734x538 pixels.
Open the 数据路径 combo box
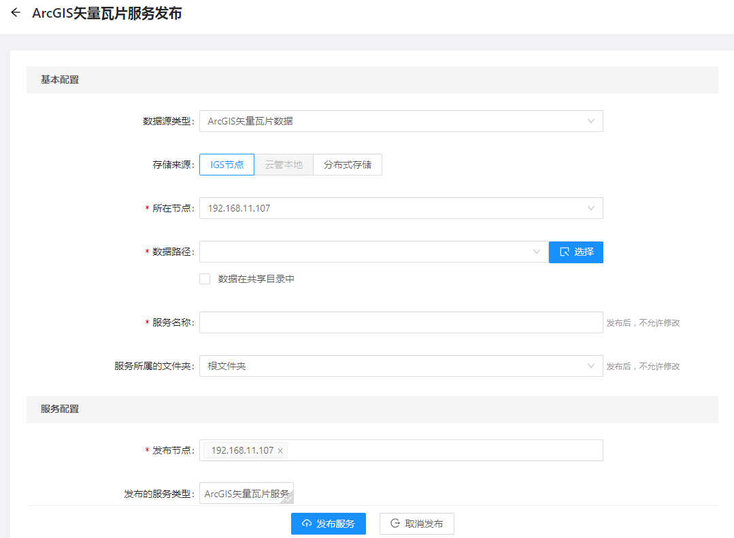point(374,252)
